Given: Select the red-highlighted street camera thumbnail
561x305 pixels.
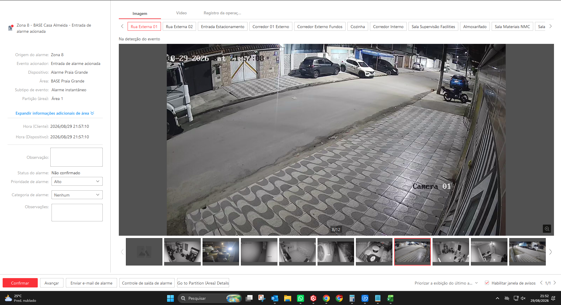Looking at the screenshot, I should [412, 252].
